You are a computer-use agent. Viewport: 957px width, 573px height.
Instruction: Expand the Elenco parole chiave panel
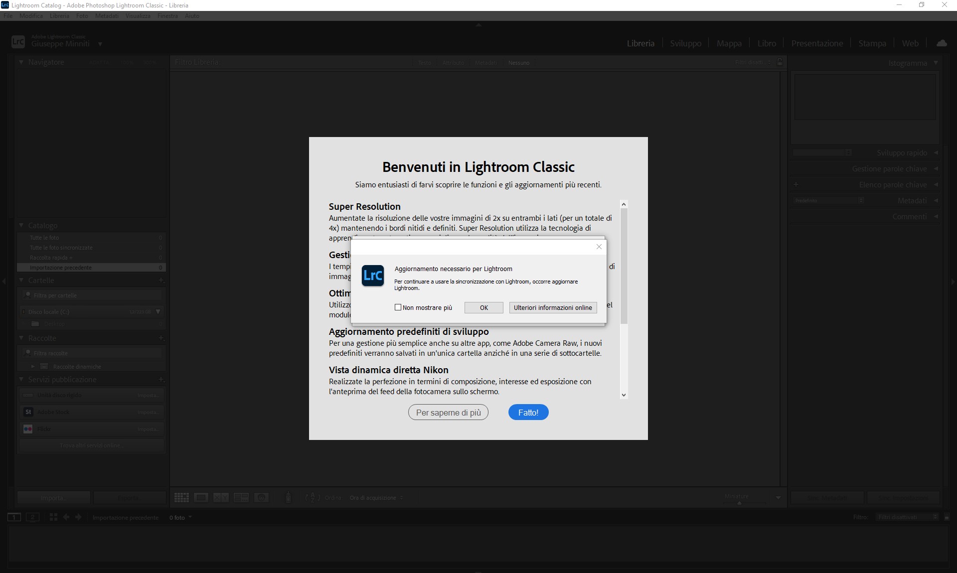click(936, 184)
